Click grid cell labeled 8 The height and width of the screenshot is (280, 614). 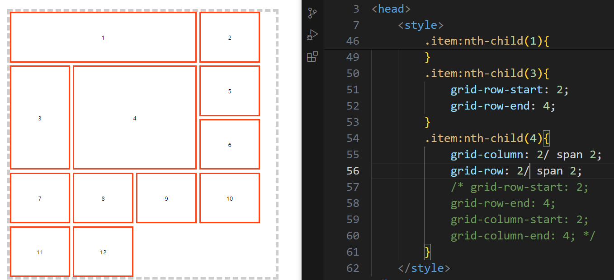tap(103, 198)
